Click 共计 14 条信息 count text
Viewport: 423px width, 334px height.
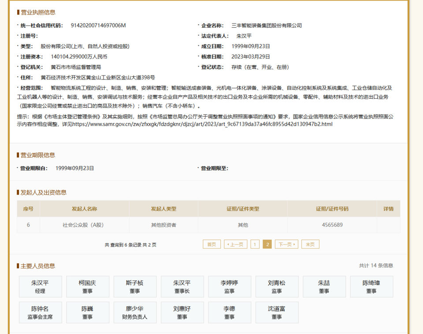click(x=376, y=266)
